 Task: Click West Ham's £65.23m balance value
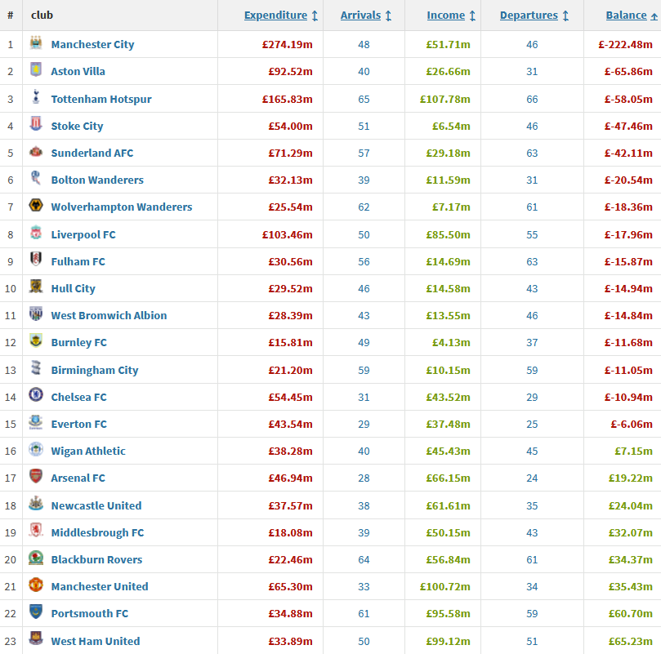pos(631,642)
